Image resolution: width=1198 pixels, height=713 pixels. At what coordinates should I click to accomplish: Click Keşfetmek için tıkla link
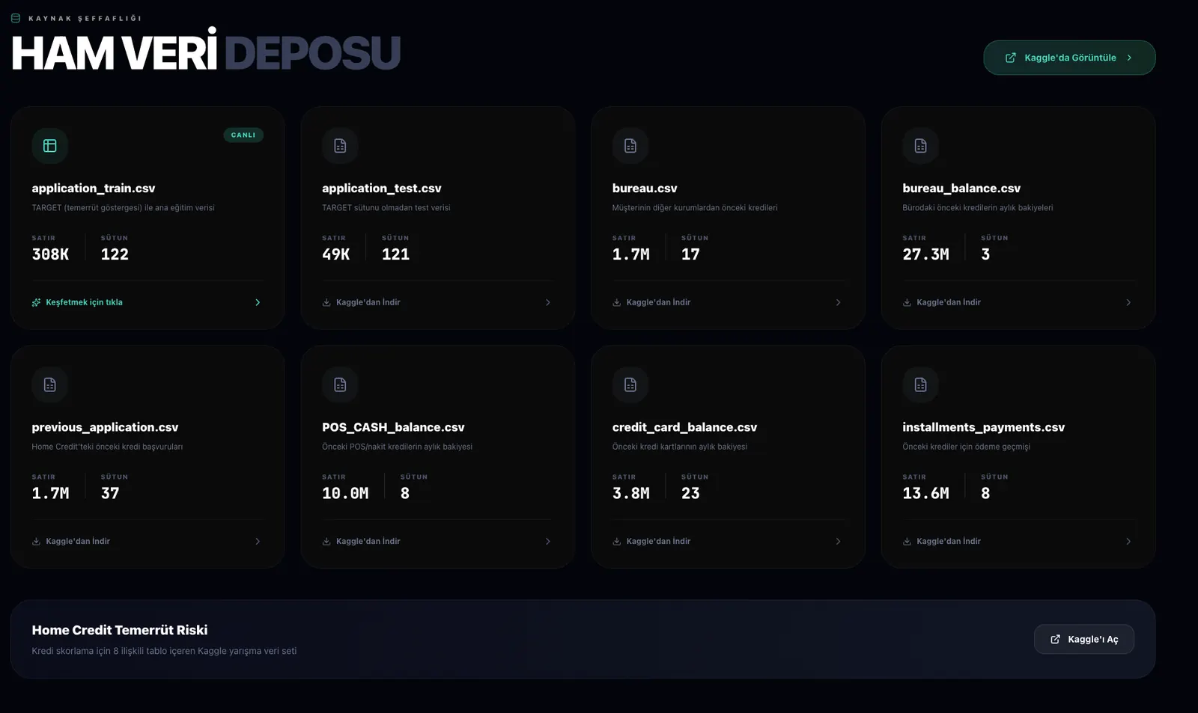coord(84,302)
